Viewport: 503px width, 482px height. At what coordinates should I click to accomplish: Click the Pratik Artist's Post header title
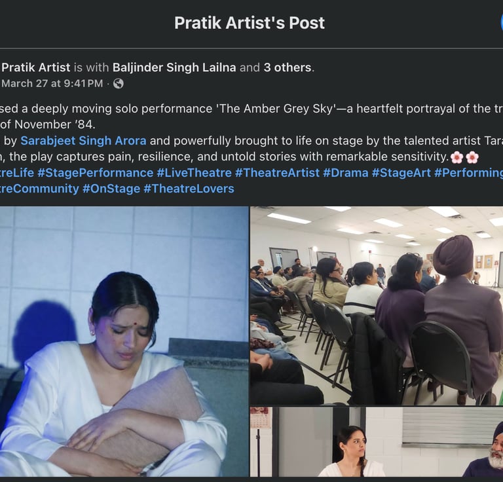[250, 23]
